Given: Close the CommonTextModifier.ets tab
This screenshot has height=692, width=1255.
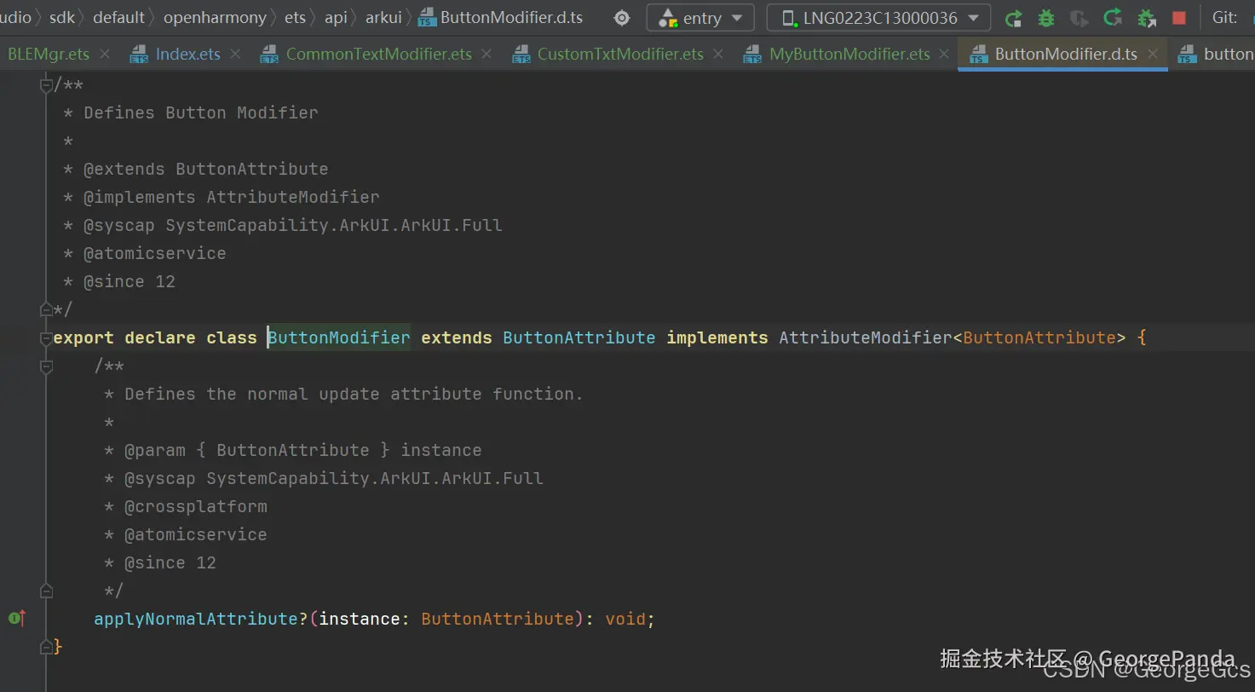Looking at the screenshot, I should tap(486, 54).
